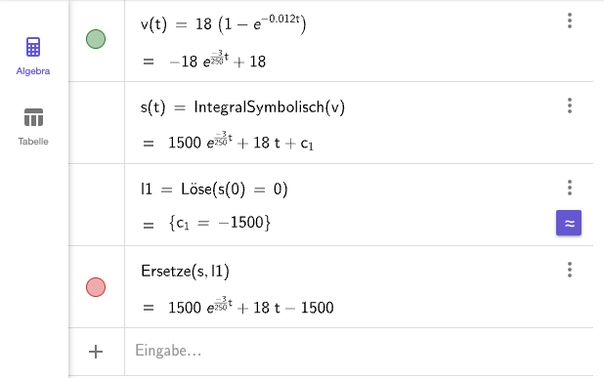Viewport: 604px width, 378px height.
Task: Open more options for the v(t) row
Action: [570, 21]
